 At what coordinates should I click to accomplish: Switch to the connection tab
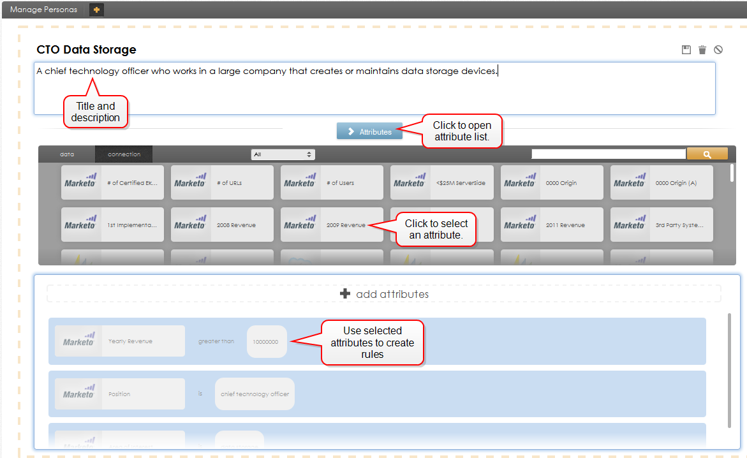click(x=124, y=154)
